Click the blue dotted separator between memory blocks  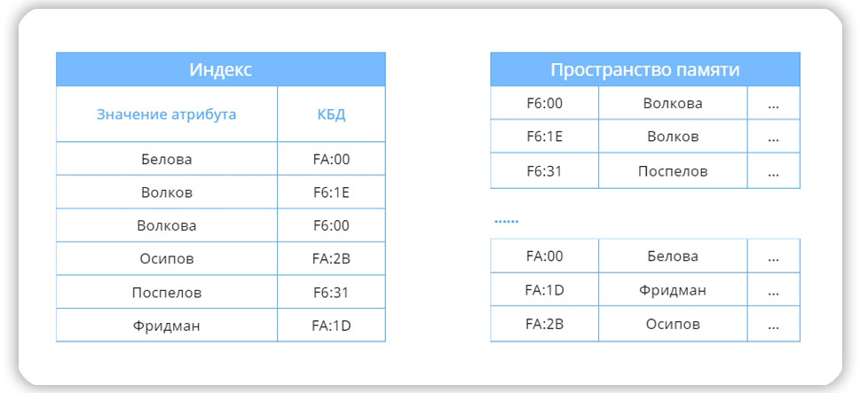click(505, 219)
